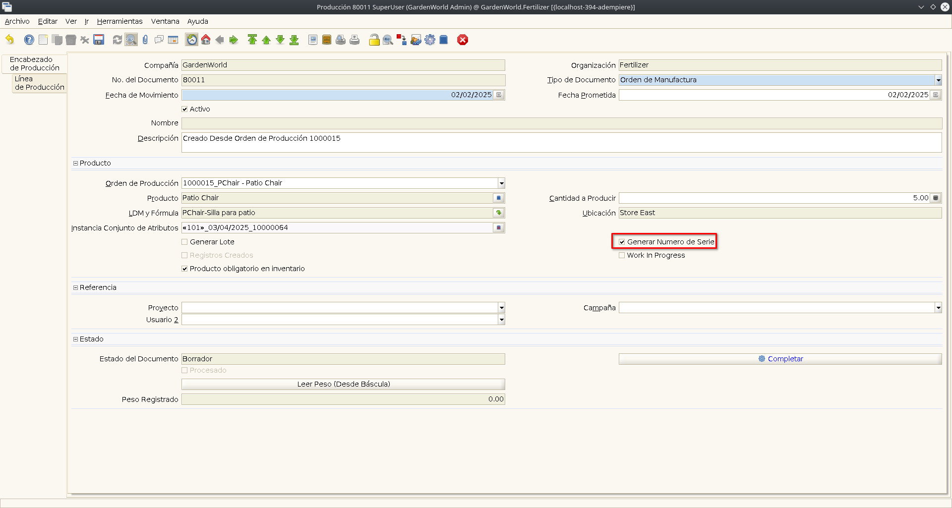Click the Registros Creados checkbox
The height and width of the screenshot is (508, 952).
[x=184, y=255]
